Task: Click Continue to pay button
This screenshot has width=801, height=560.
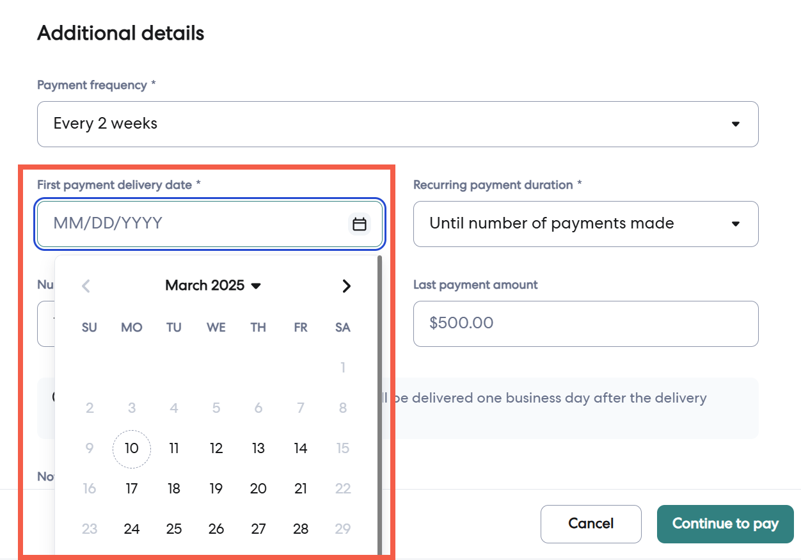Action: coord(725,524)
